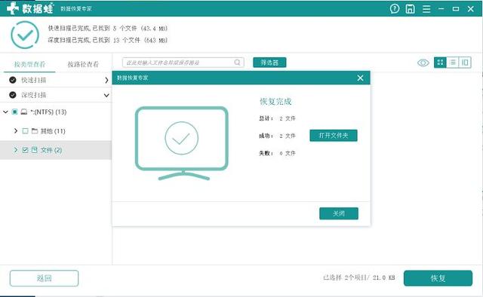Select the 按类型查看 tab
This screenshot has width=483, height=297.
point(29,64)
